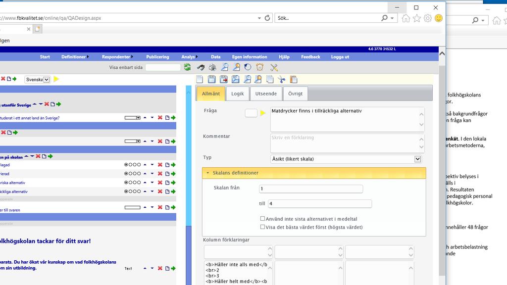The width and height of the screenshot is (507, 285).
Task: Click the yellow arrow beside the Fråga field
Action: 262,113
